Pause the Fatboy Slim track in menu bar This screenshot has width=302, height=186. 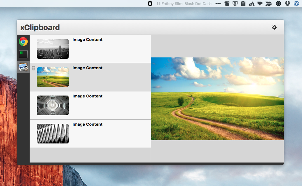(x=158, y=4)
